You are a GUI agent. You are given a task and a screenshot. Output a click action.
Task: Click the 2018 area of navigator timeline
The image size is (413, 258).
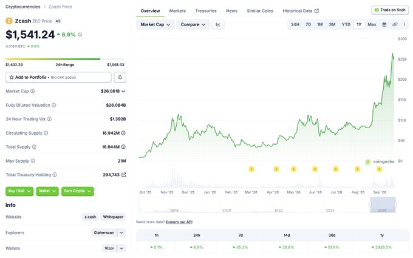pyautogui.click(x=174, y=210)
